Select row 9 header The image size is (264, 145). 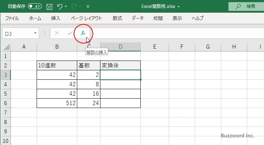pos(5,131)
